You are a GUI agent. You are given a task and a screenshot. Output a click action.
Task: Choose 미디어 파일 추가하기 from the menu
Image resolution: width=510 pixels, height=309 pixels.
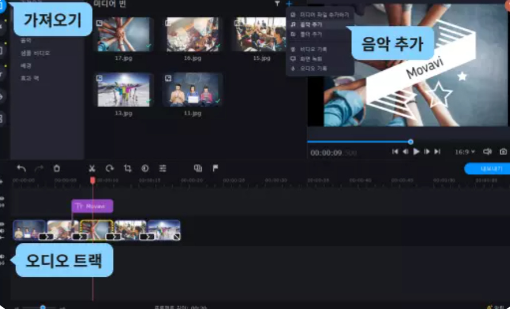pyautogui.click(x=320, y=14)
